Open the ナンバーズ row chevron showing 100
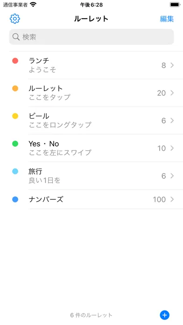 [172, 199]
